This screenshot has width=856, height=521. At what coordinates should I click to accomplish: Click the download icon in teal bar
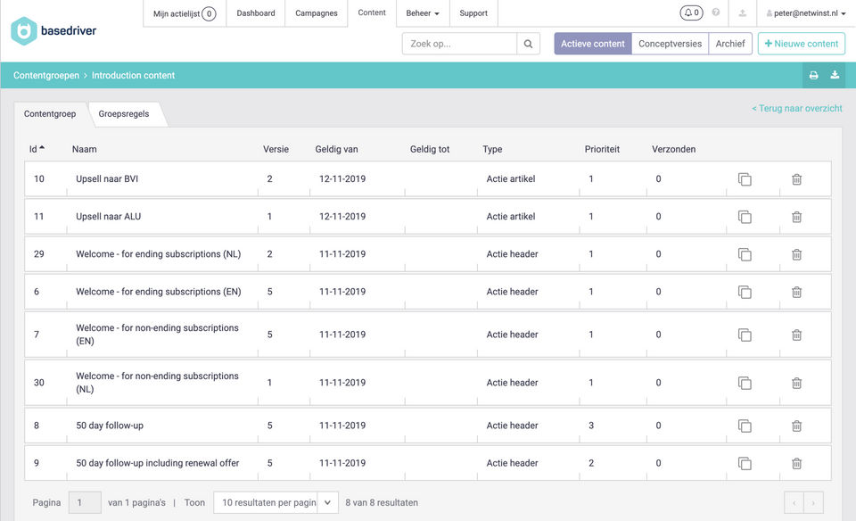coord(835,76)
